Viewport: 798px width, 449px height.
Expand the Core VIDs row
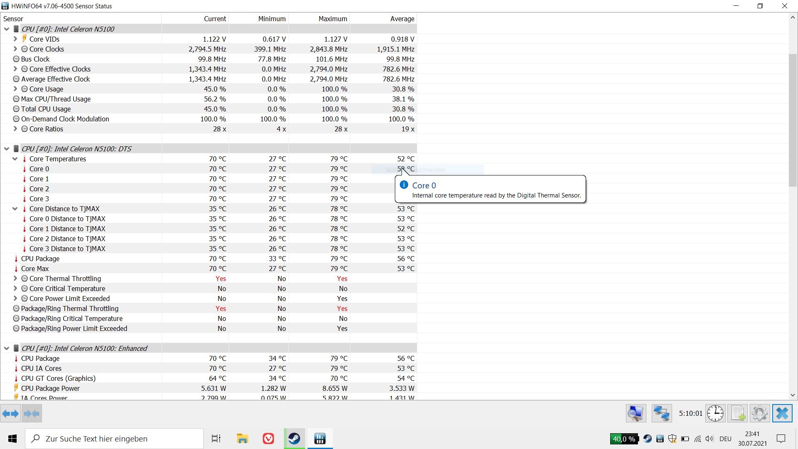[x=15, y=39]
